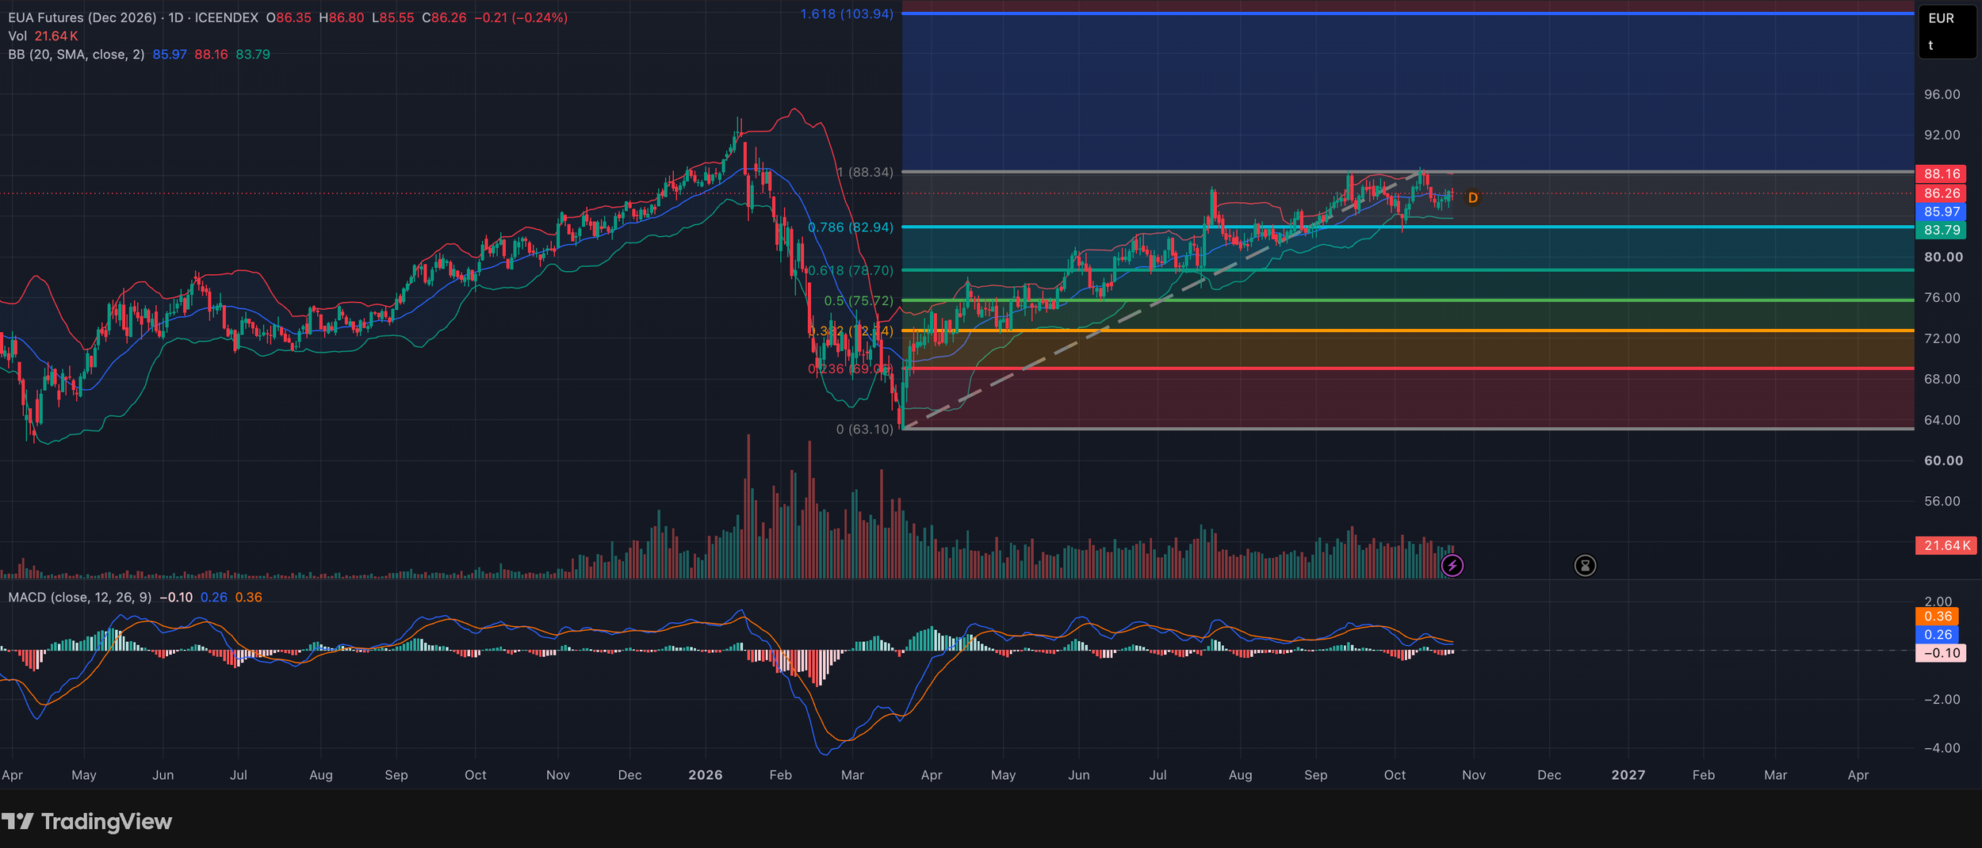This screenshot has height=848, width=1982.
Task: Click the Nov label before Dec 2026
Action: coord(1474,774)
